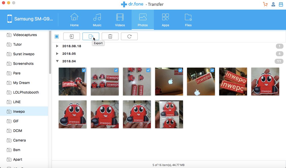Screen dimensions: 286x168
Task: Switch to the Music tab
Action: 97,20
